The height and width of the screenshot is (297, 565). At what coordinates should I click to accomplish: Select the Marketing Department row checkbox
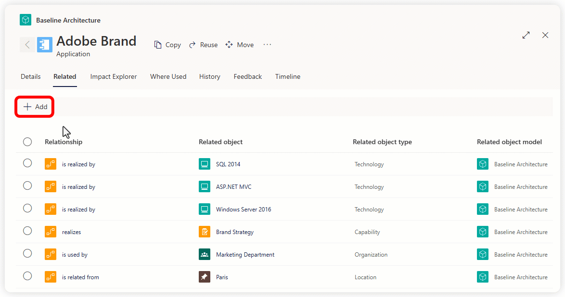coord(27,253)
